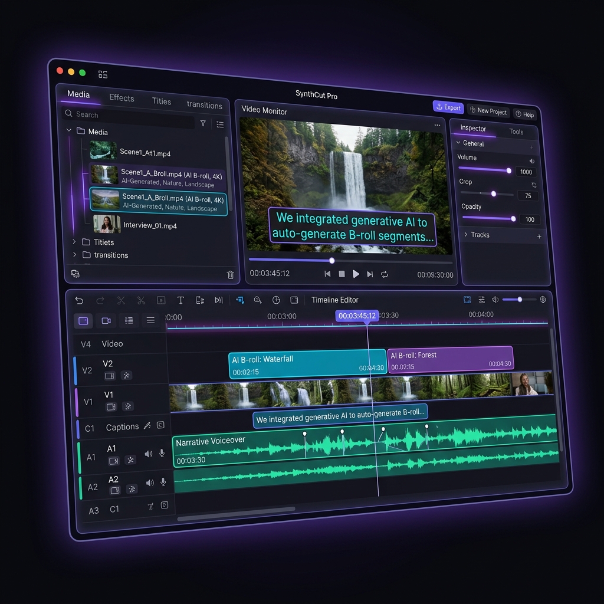This screenshot has height=604, width=604.
Task: Click the fit-to-frame icon in timeline header
Action: click(467, 299)
